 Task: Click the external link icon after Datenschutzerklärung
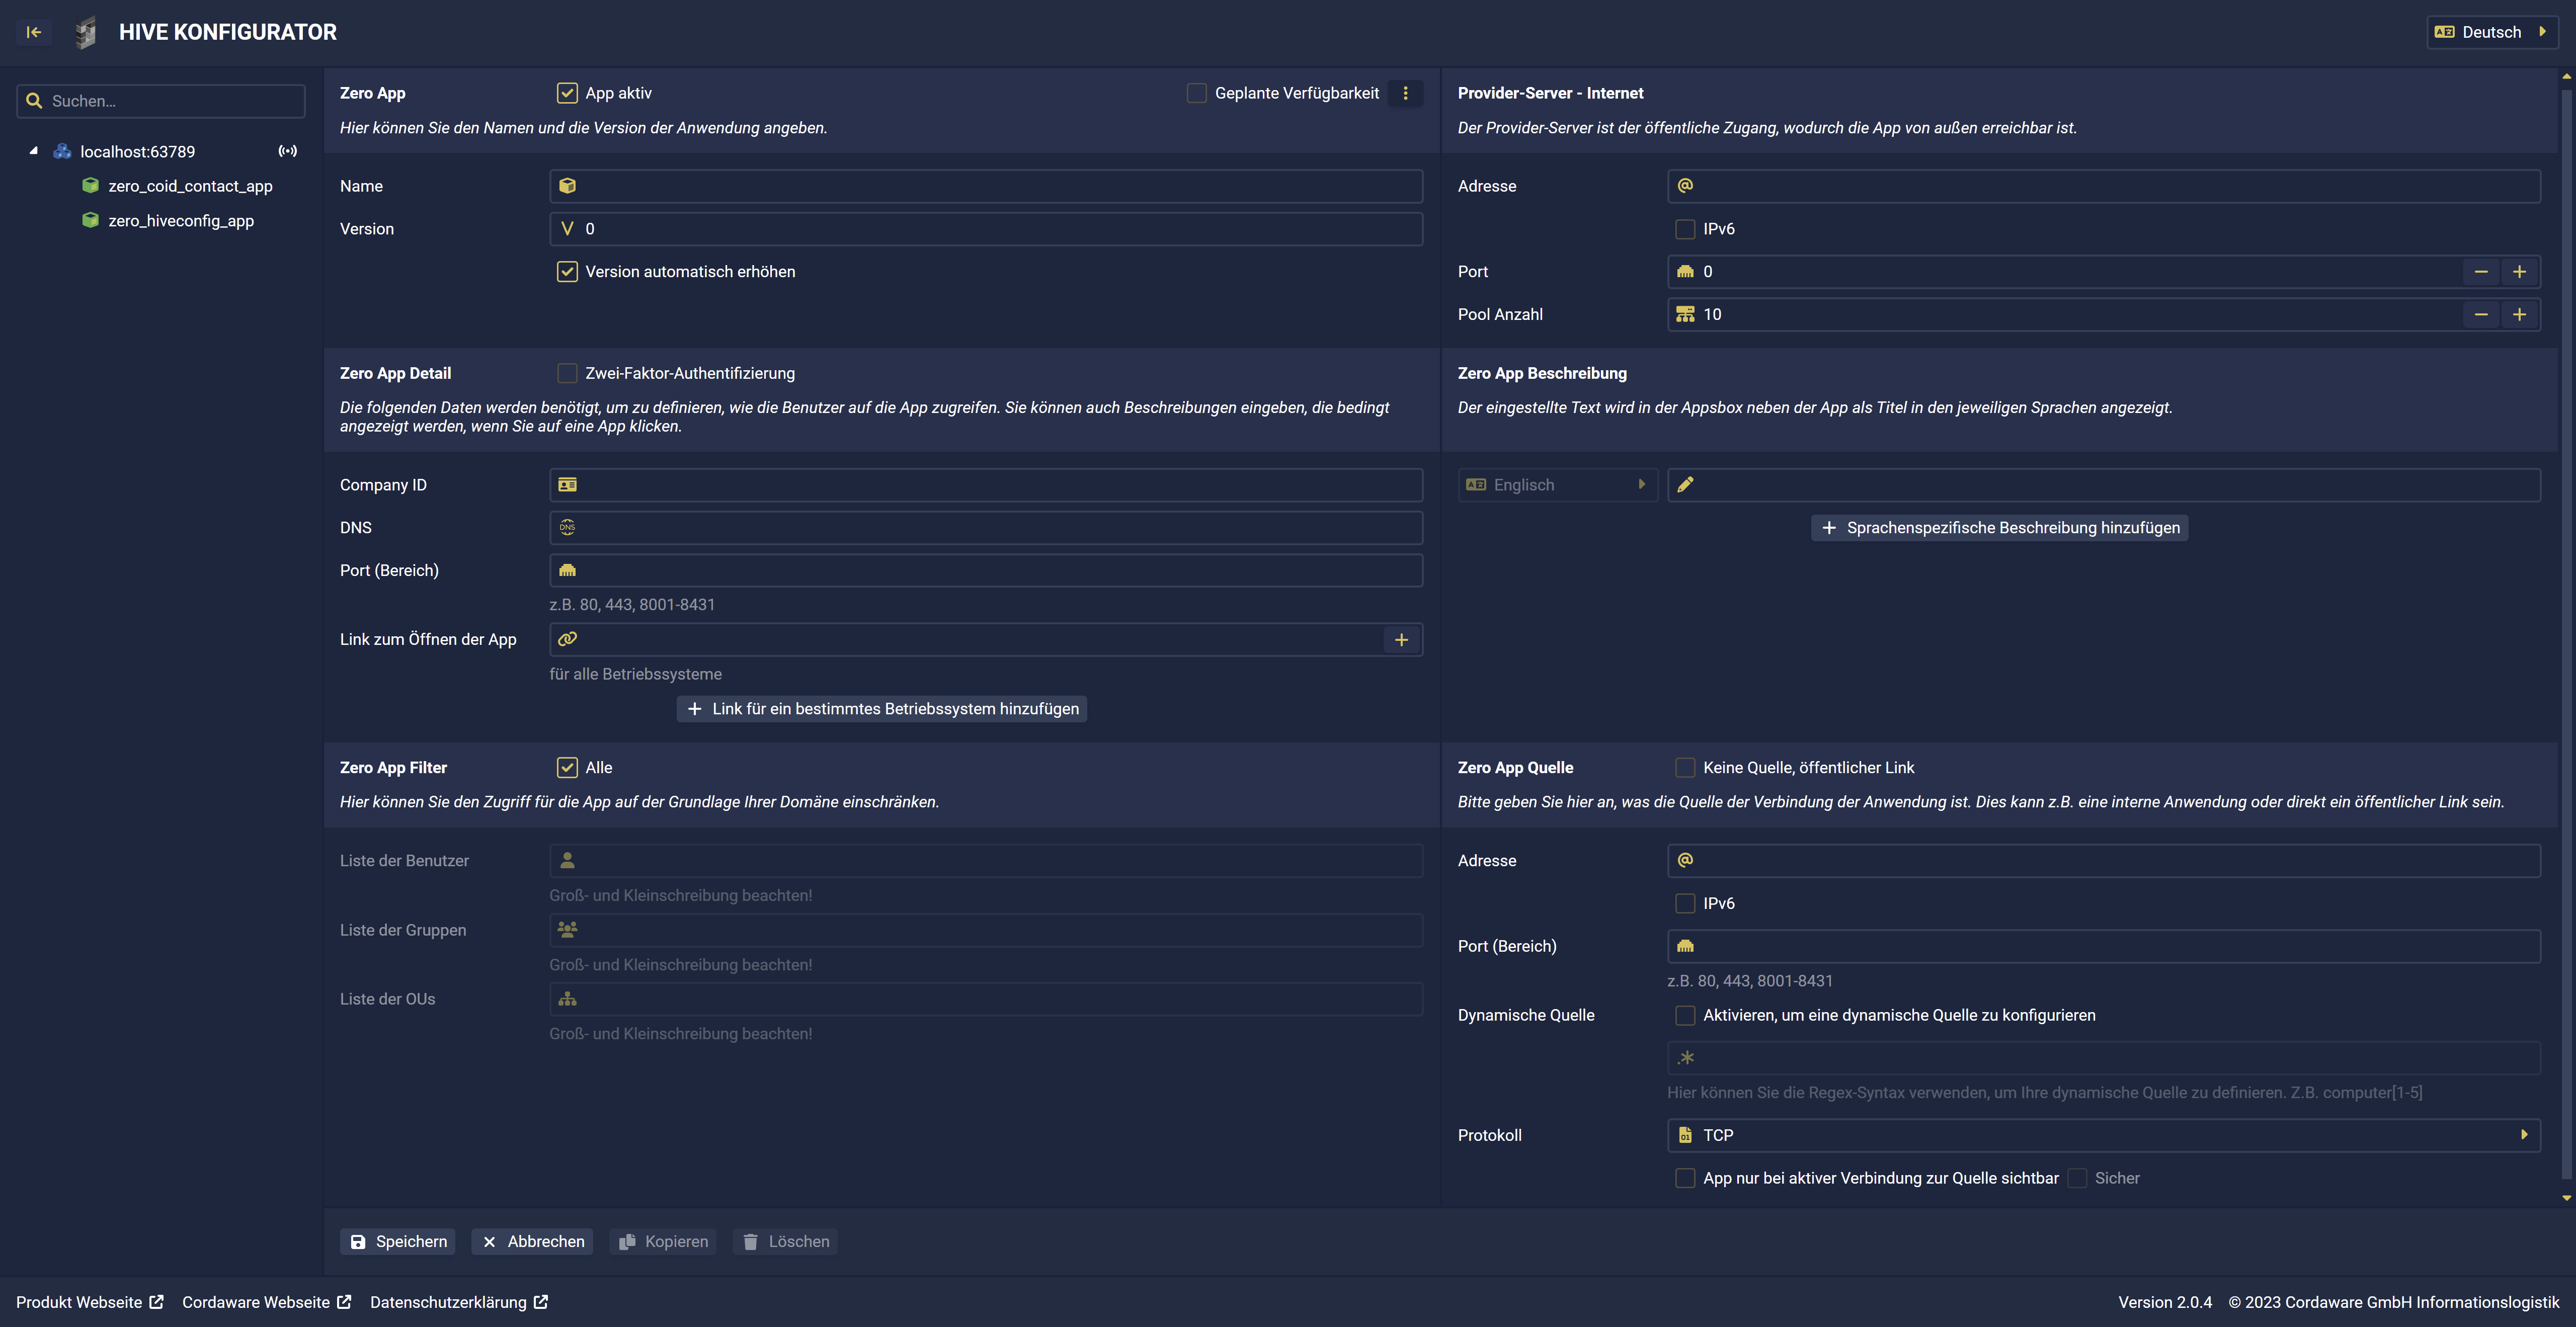click(x=541, y=1302)
